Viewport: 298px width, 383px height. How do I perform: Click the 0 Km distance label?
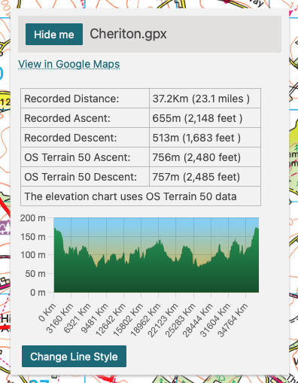tap(47, 312)
